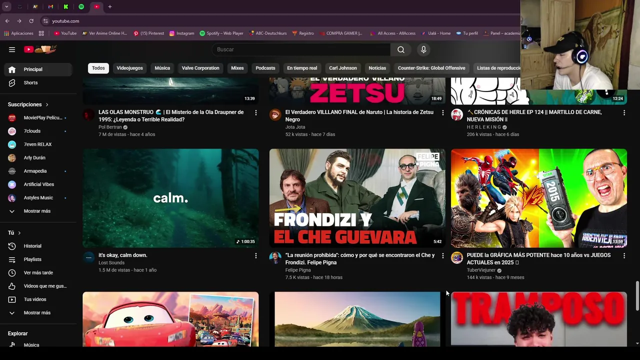Open Música under Explorar
640x360 pixels.
click(38, 344)
